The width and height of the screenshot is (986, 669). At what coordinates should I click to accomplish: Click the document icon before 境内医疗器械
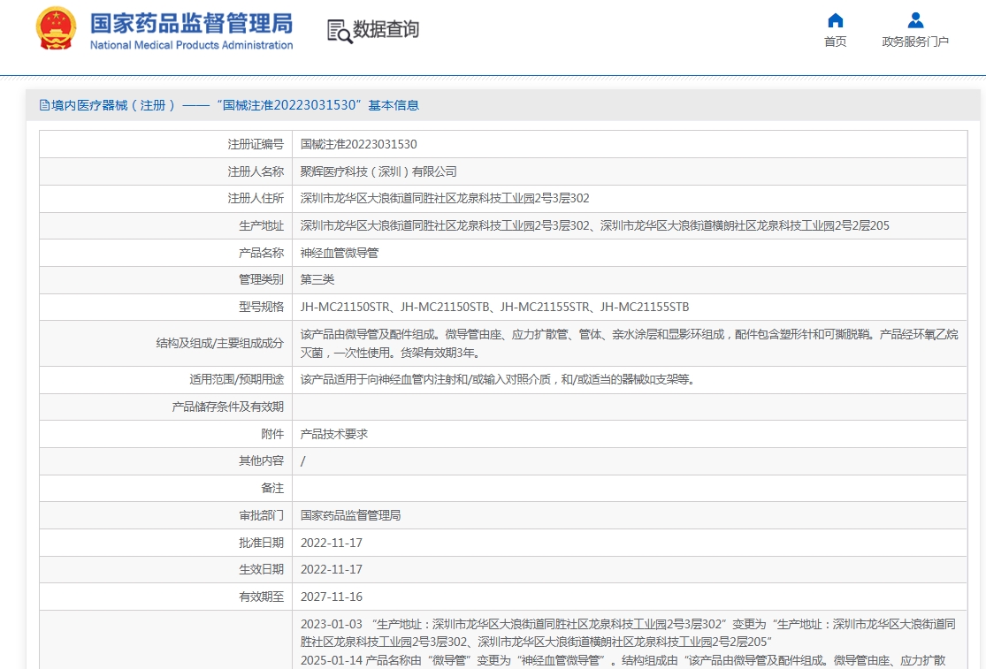44,105
